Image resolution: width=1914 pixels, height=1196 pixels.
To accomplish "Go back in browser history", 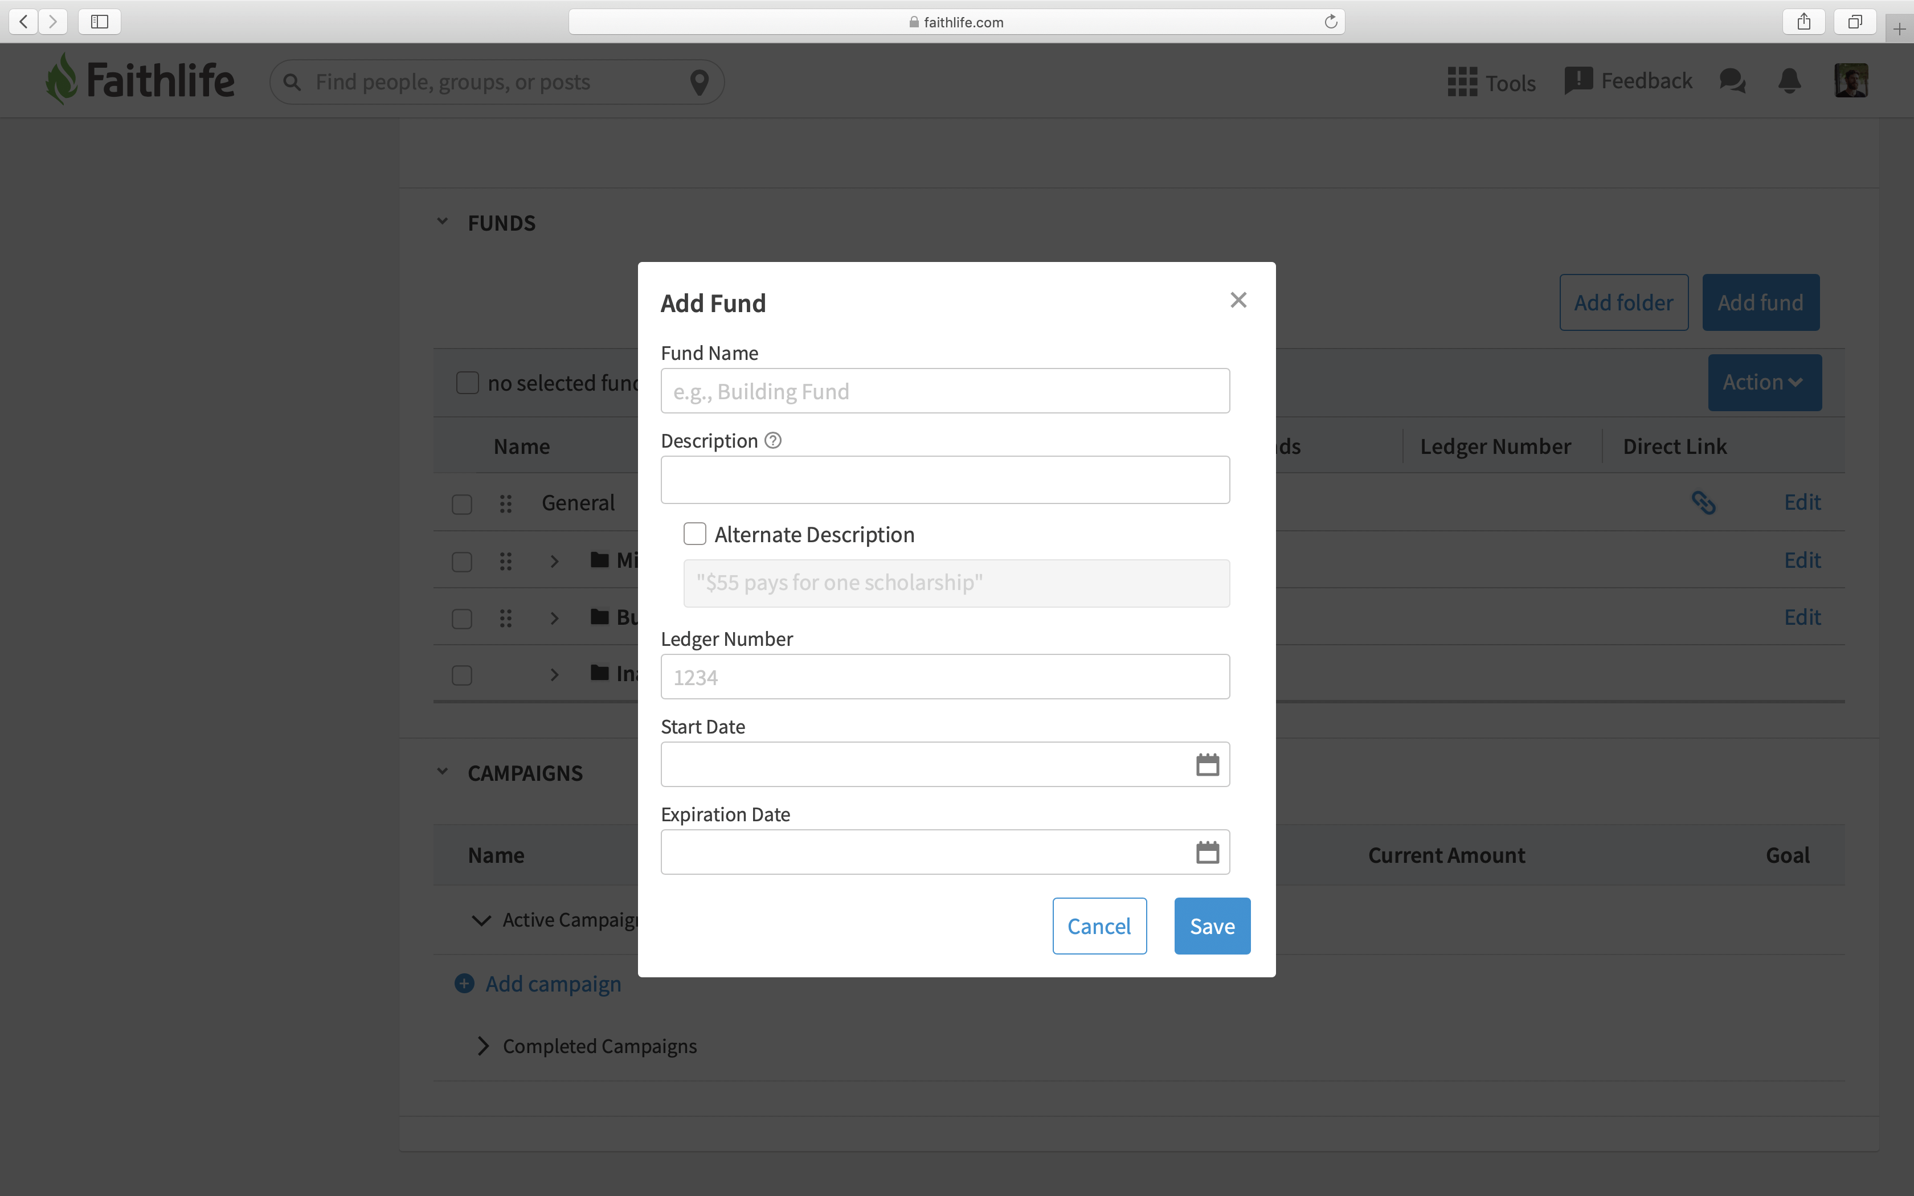I will pyautogui.click(x=24, y=22).
